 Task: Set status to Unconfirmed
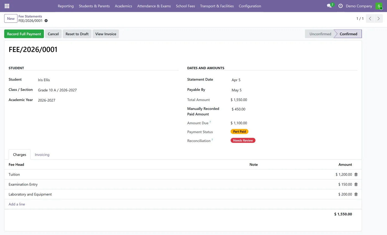pyautogui.click(x=320, y=34)
